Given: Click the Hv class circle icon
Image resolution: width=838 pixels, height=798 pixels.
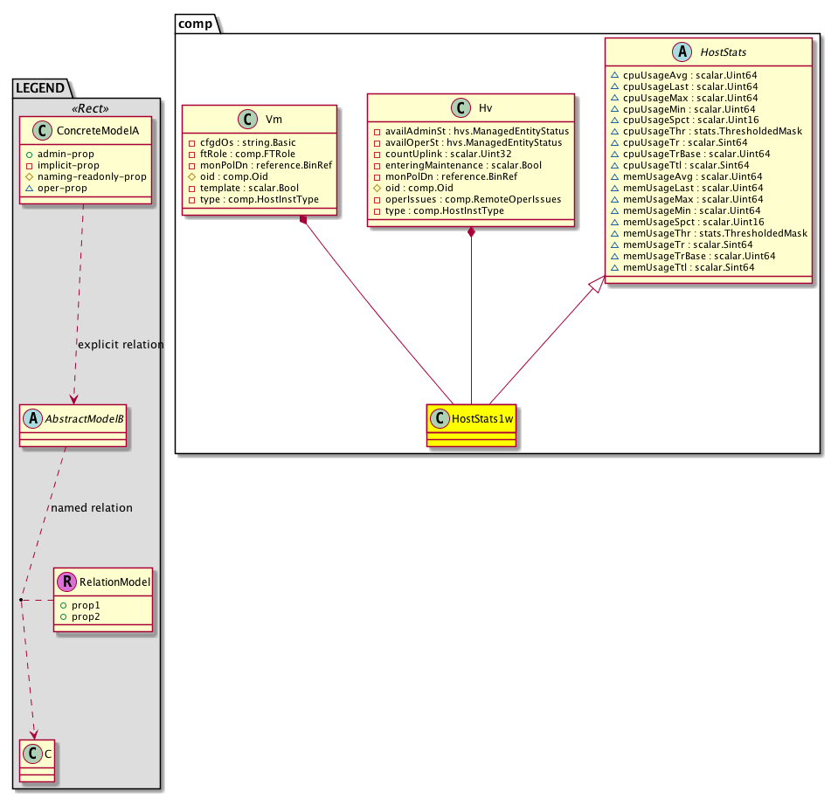Looking at the screenshot, I should pos(462,109).
